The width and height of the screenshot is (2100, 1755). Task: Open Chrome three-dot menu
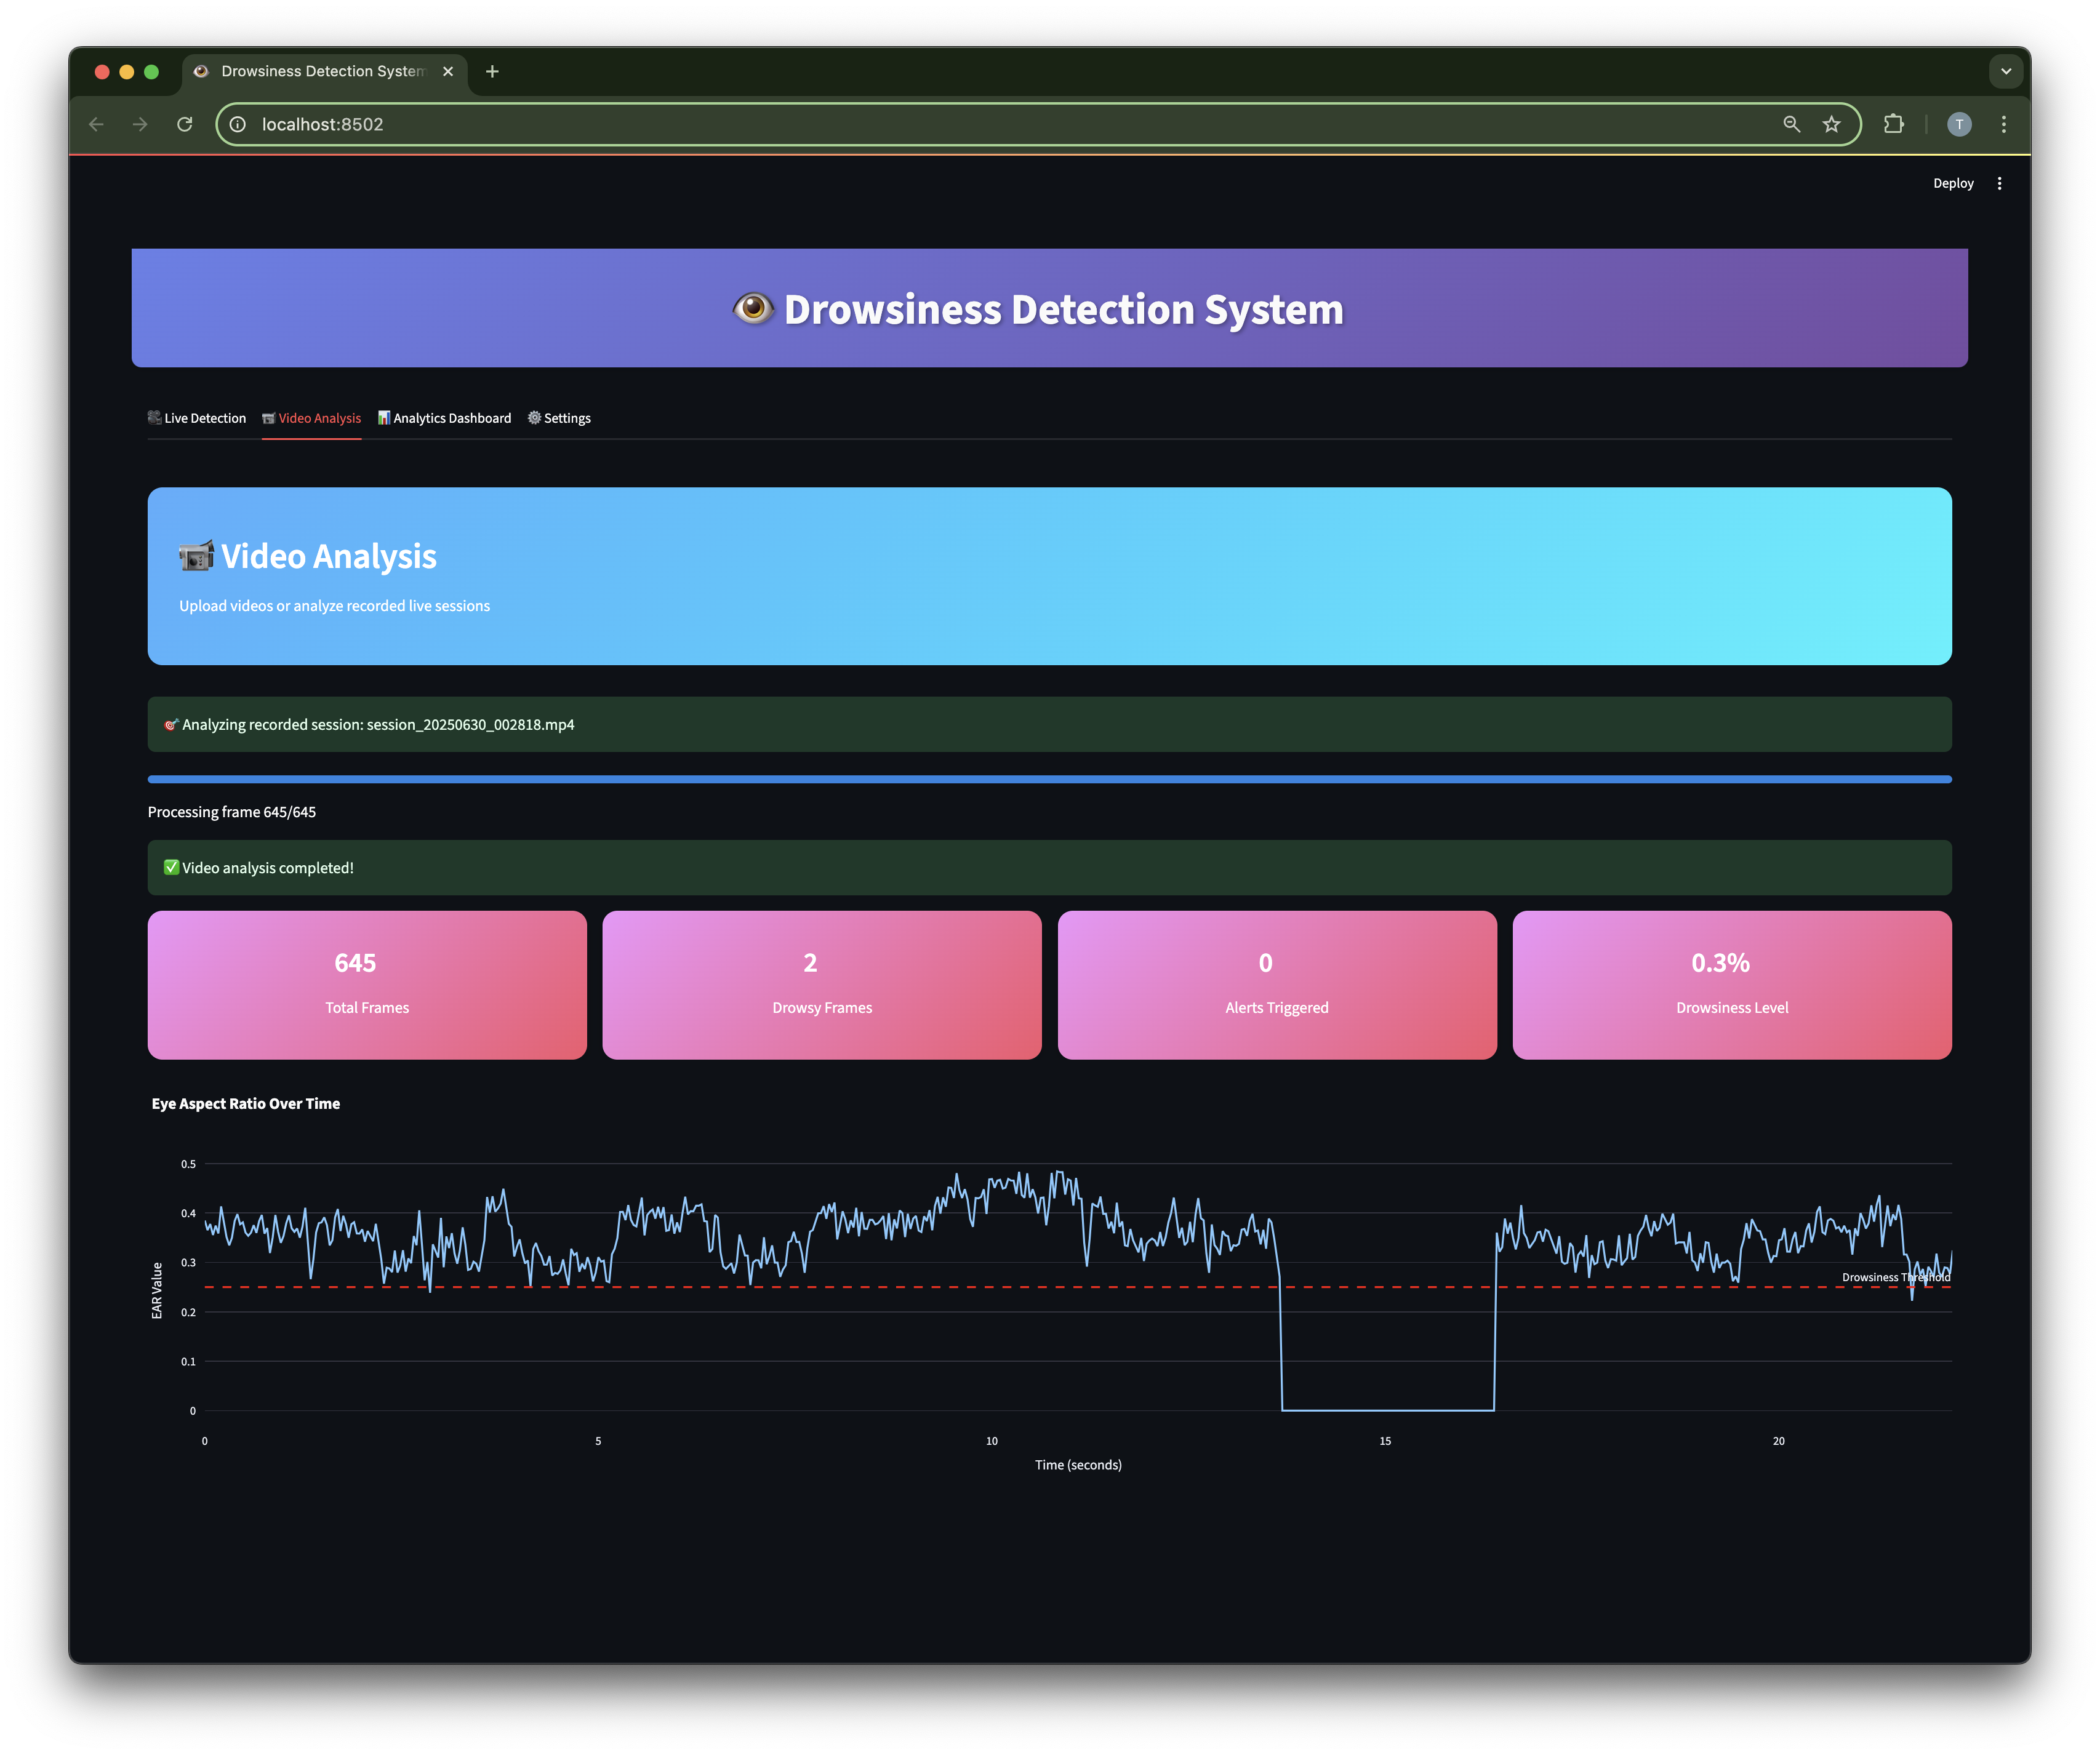click(2003, 124)
